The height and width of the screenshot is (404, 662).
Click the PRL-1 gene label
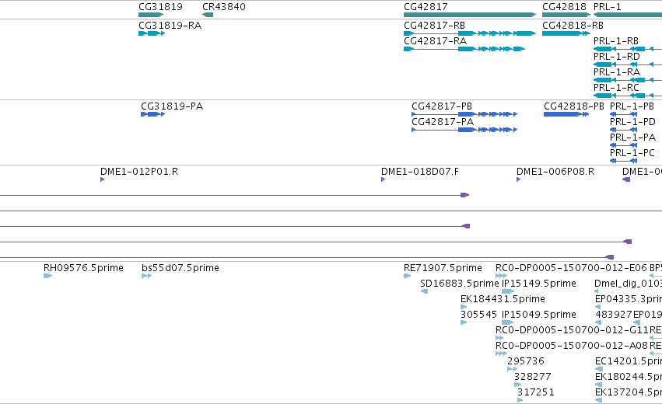click(607, 7)
